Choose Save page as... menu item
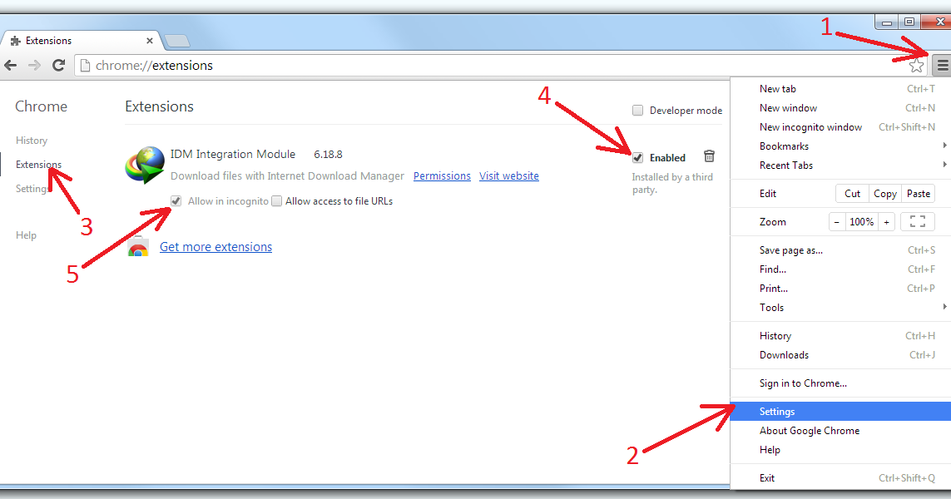951x499 pixels. (x=840, y=249)
